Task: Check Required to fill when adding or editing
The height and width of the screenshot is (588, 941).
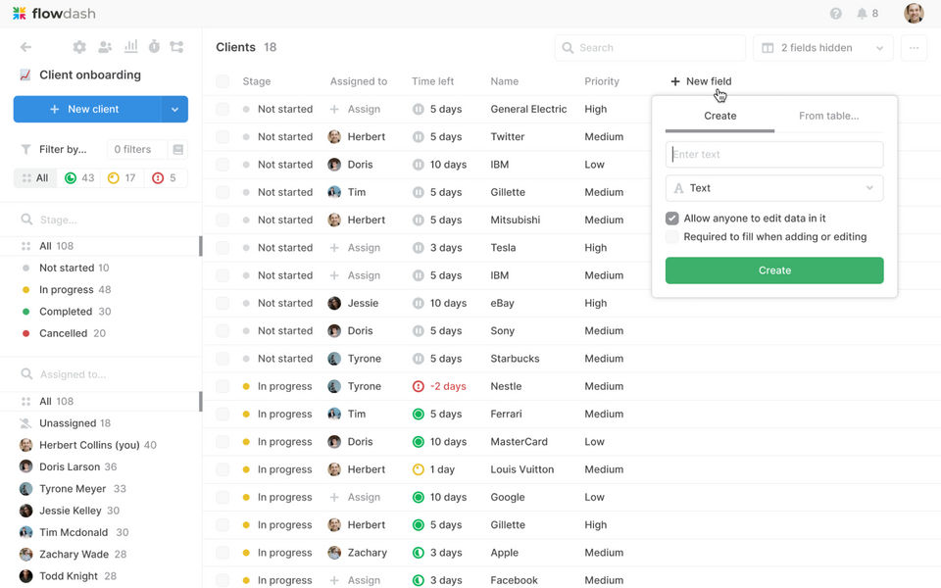Action: pyautogui.click(x=672, y=237)
